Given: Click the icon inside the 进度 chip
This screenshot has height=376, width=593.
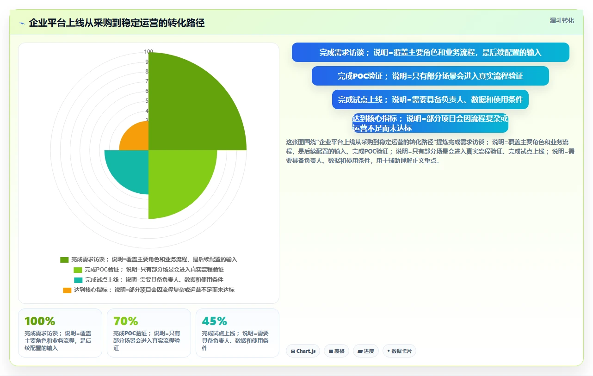Looking at the screenshot, I should [x=360, y=351].
